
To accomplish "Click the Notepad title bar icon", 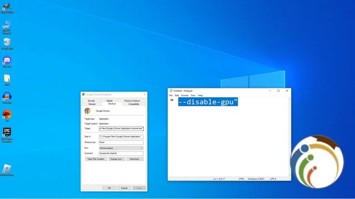I will click(171, 91).
